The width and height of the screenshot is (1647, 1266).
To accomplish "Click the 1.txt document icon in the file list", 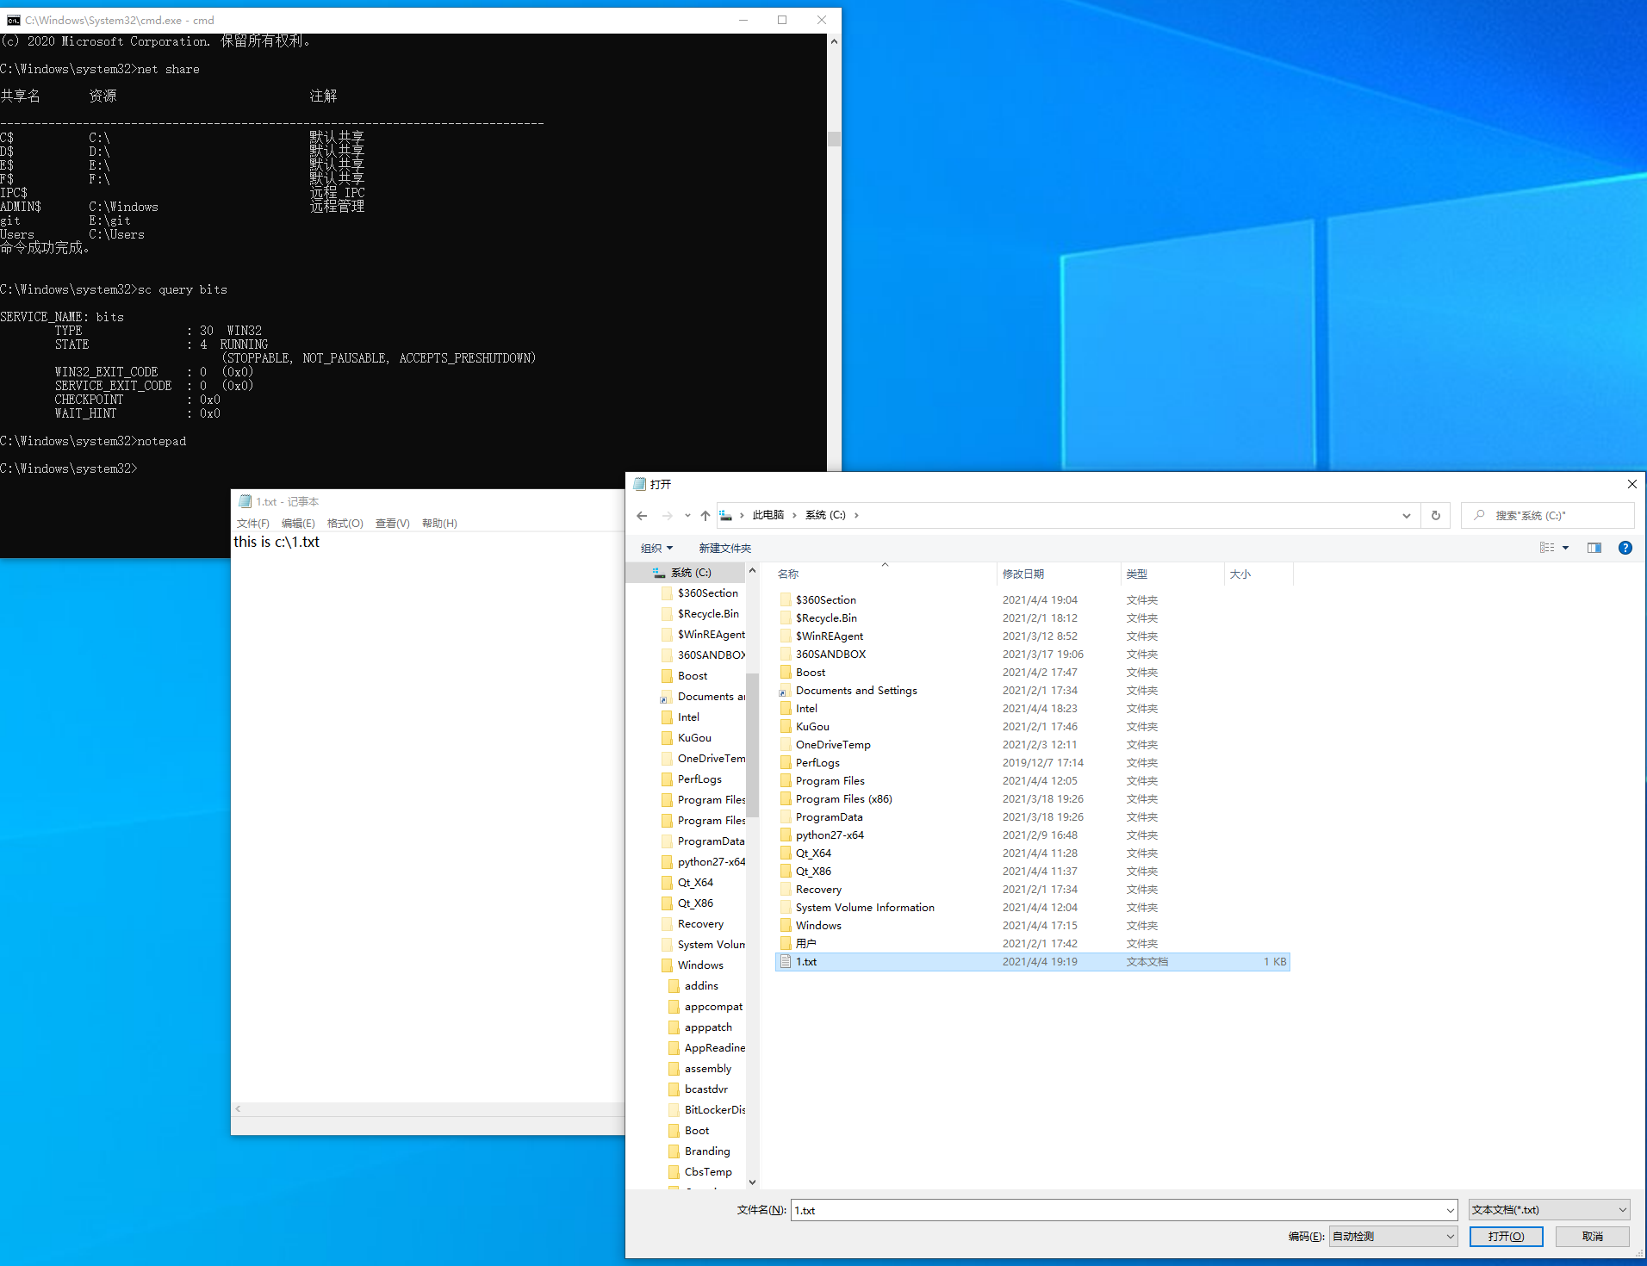I will point(786,962).
